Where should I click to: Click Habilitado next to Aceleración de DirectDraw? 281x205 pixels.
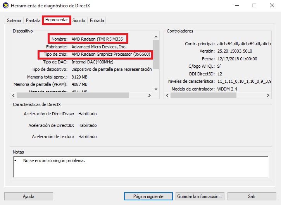click(88, 114)
